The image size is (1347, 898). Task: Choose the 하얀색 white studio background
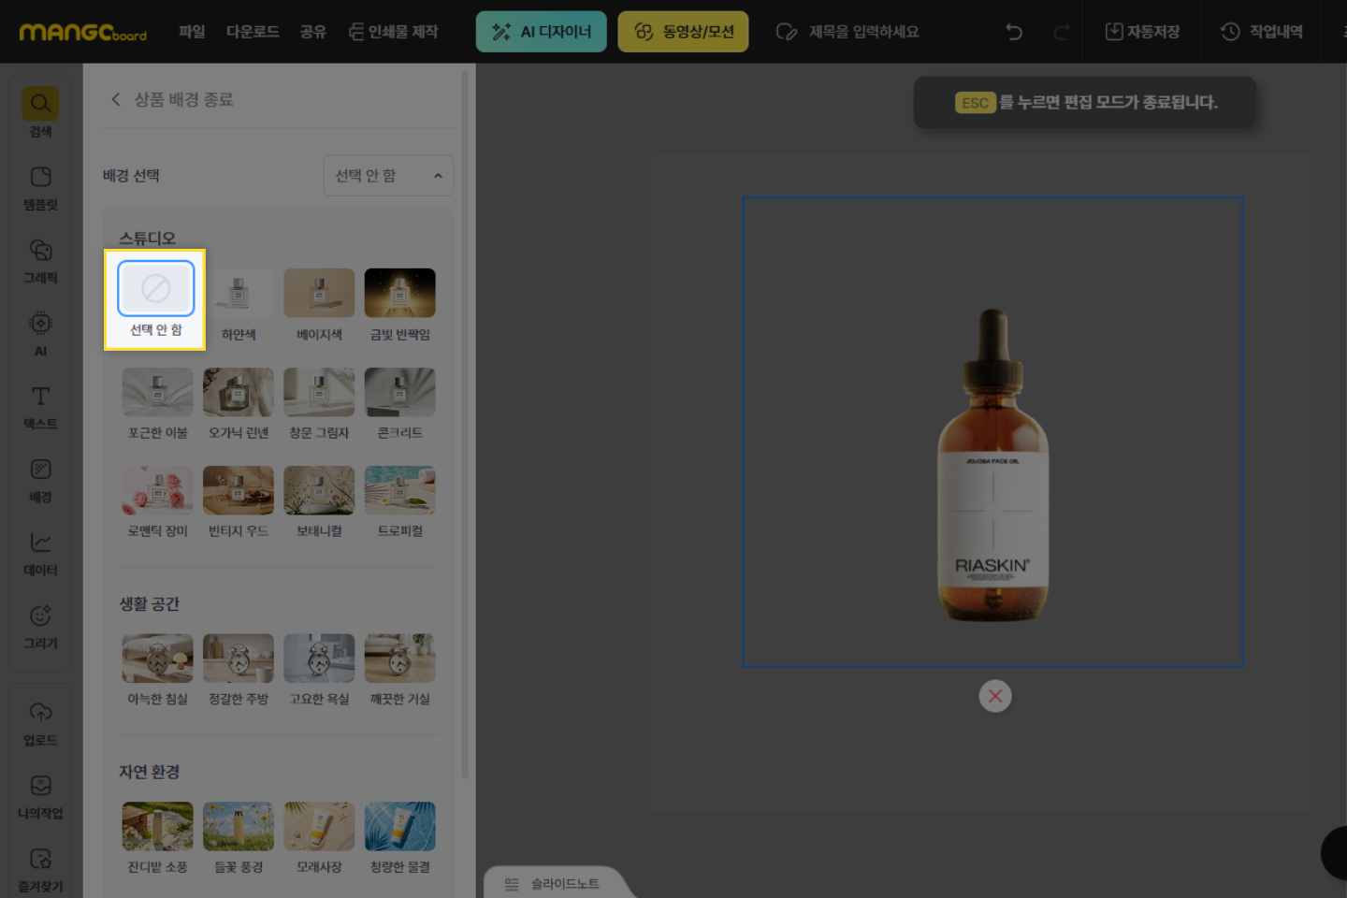pyautogui.click(x=238, y=294)
